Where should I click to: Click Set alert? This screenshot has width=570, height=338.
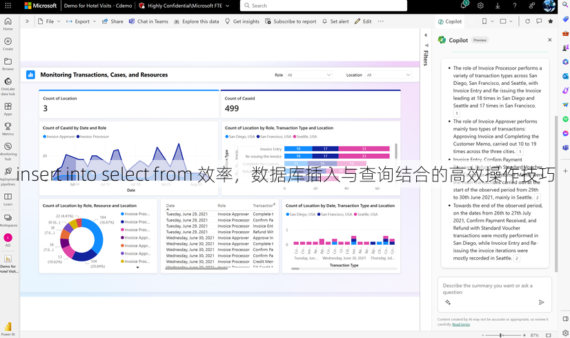335,21
